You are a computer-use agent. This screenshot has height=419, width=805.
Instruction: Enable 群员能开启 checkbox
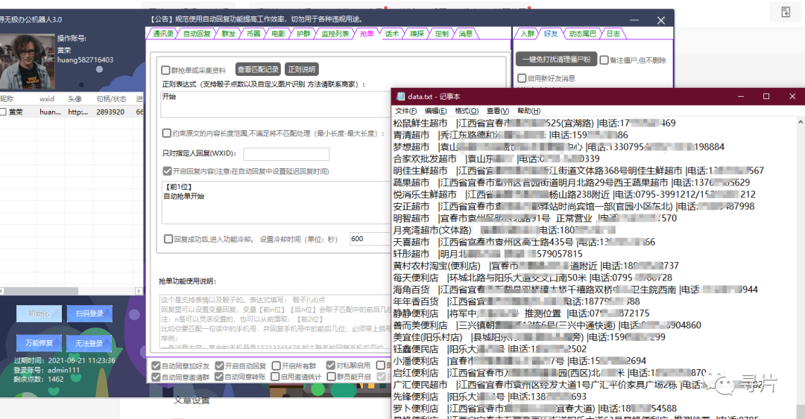[331, 377]
